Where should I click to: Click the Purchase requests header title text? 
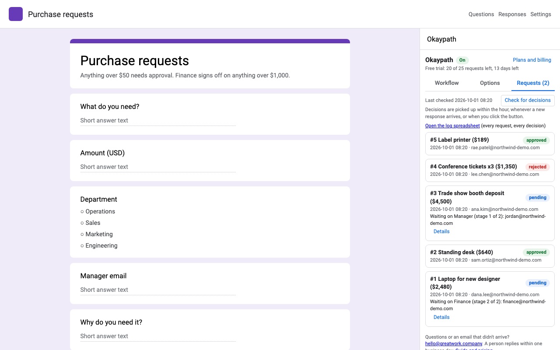(x=60, y=14)
